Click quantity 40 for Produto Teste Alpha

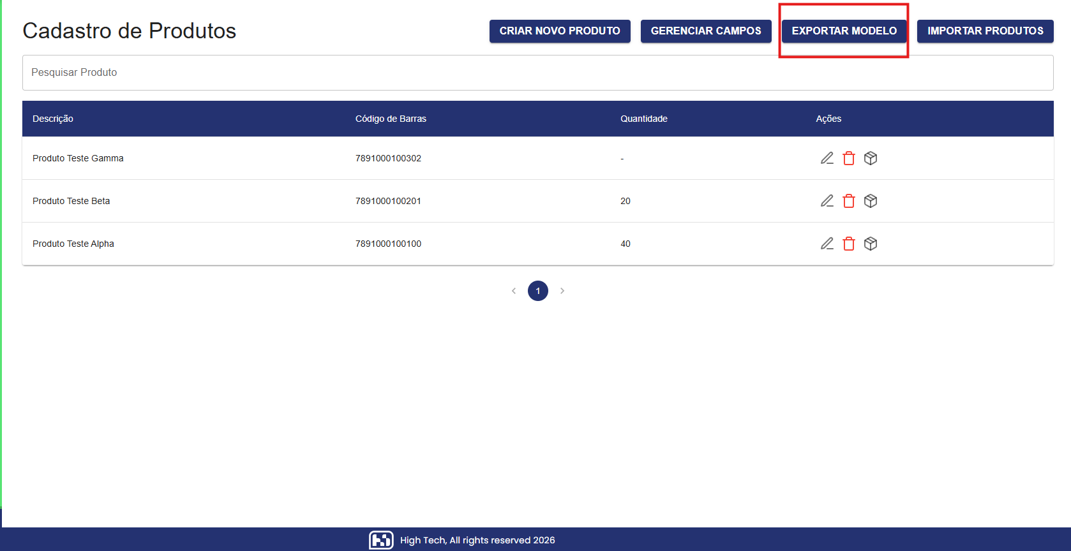[x=625, y=244]
